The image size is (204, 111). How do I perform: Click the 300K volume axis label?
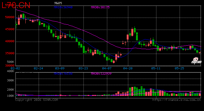click(x=11, y=80)
